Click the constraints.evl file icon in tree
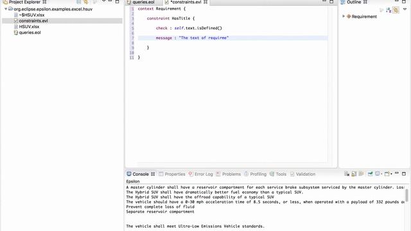411x231 pixels. [15, 21]
